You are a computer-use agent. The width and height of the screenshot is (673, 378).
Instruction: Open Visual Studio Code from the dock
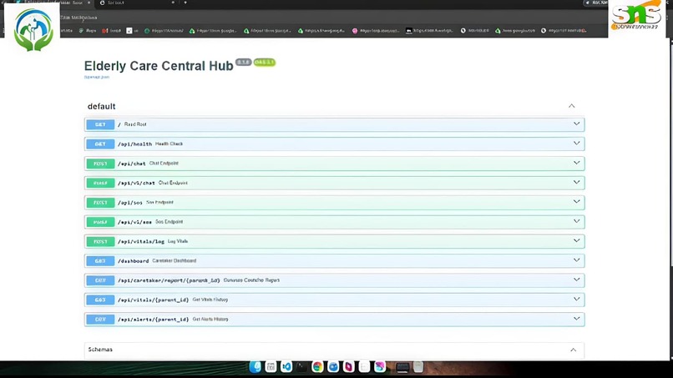click(x=286, y=367)
